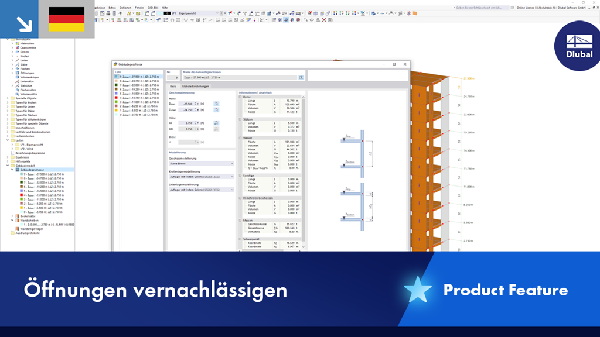Open the Linienlagermodellierung dropdown
600x337 pixels.
tap(202, 190)
